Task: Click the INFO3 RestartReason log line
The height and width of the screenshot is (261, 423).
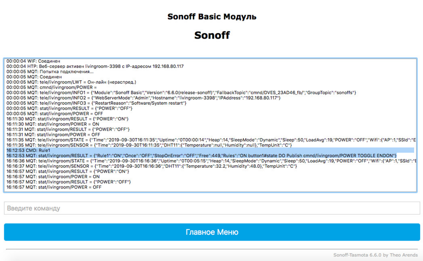Action: (96, 103)
